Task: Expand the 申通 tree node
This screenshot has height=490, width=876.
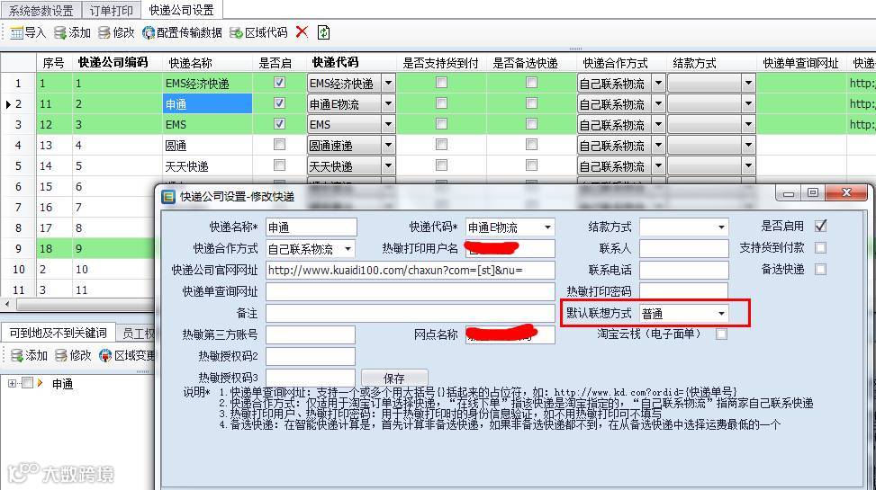Action: [x=12, y=383]
